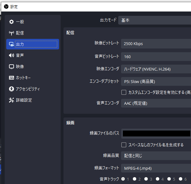
Task: Select audio track 2 option
Action: pyautogui.click(x=135, y=179)
